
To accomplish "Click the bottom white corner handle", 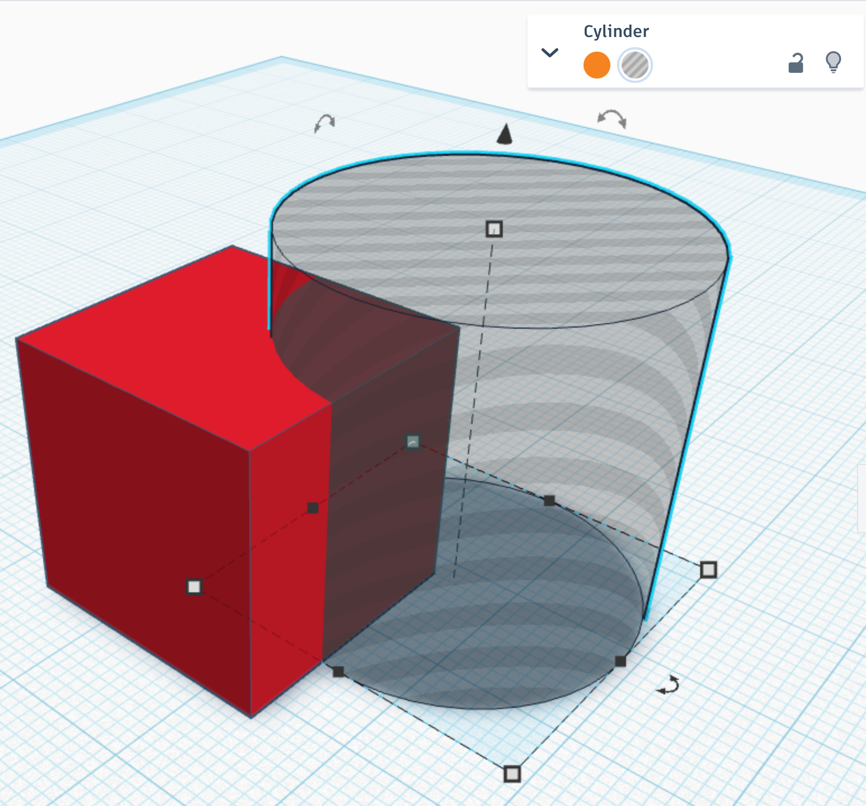I will [x=512, y=774].
